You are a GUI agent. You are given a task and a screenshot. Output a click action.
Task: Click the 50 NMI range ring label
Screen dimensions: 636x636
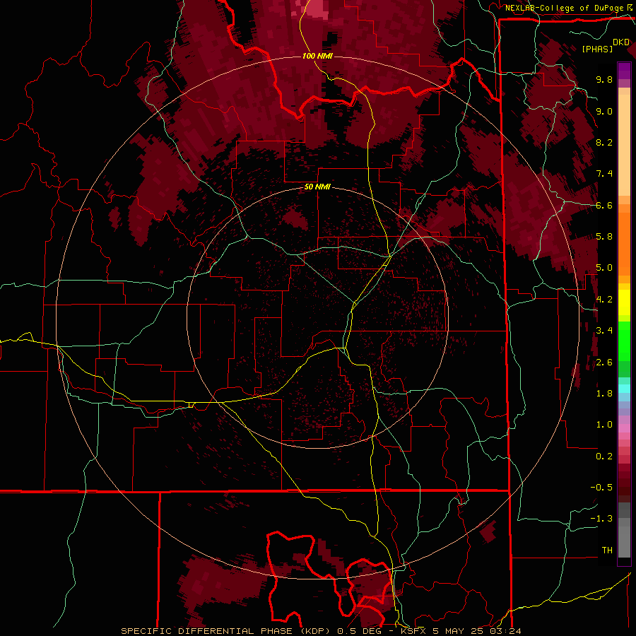click(x=317, y=187)
